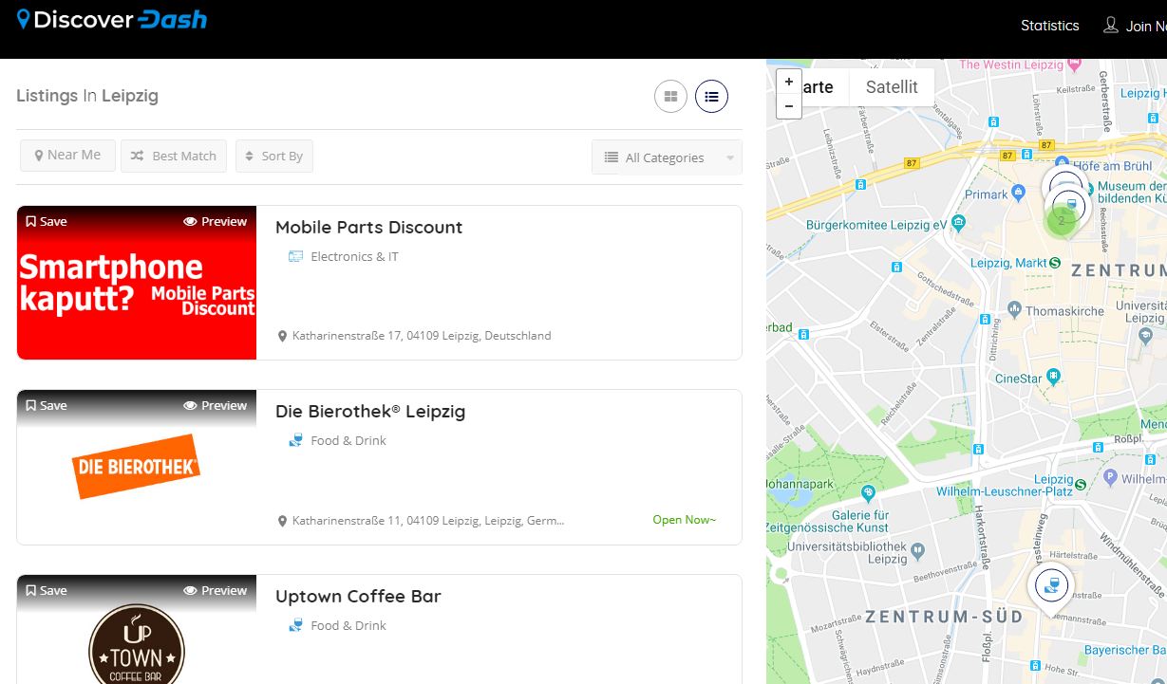
Task: Click The Westin Leipzig hotel marker
Action: [x=1074, y=65]
